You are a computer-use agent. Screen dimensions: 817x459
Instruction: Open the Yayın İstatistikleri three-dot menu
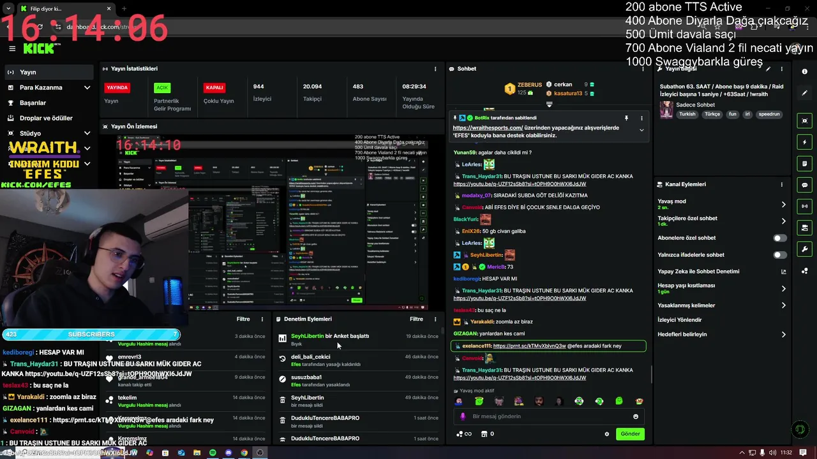pyautogui.click(x=435, y=69)
